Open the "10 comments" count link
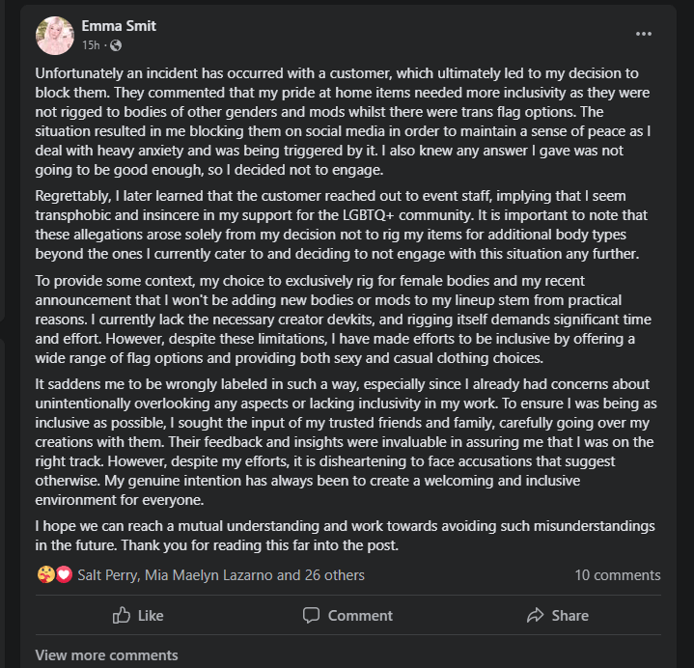Screen dimensions: 694x668 (x=617, y=575)
